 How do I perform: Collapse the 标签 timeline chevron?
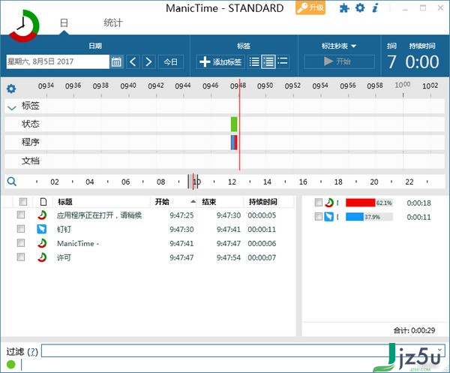pyautogui.click(x=11, y=108)
